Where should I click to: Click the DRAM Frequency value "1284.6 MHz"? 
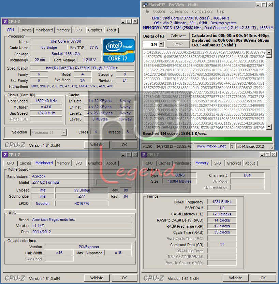coord(222,202)
